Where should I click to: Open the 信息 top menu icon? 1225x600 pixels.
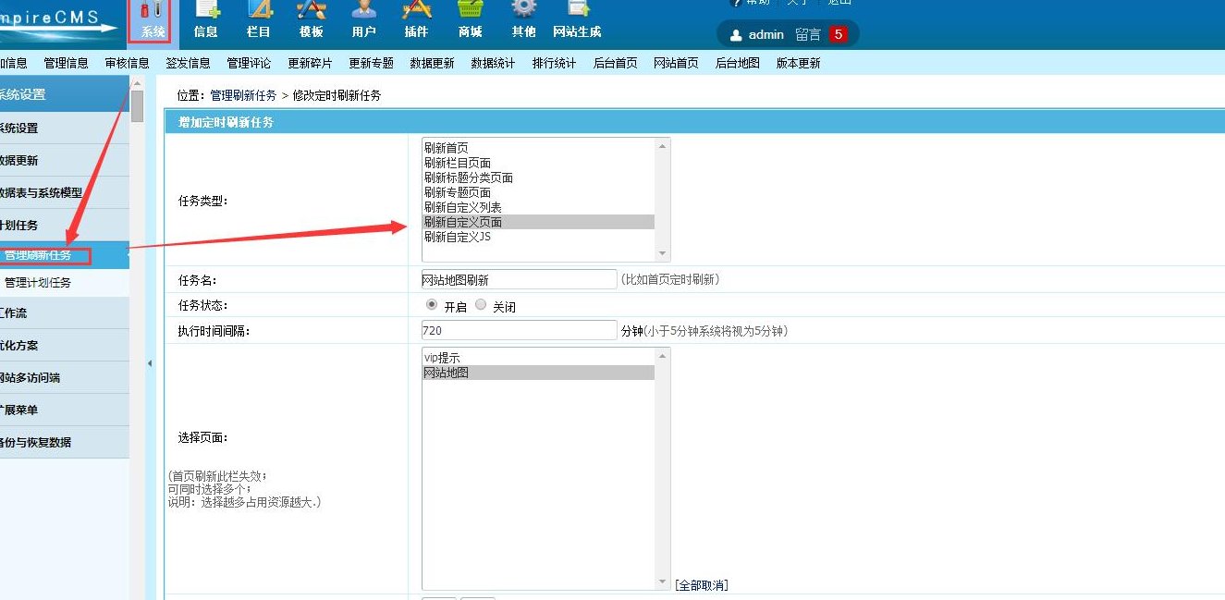(x=206, y=20)
